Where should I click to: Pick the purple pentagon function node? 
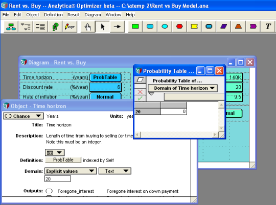pos(253,27)
